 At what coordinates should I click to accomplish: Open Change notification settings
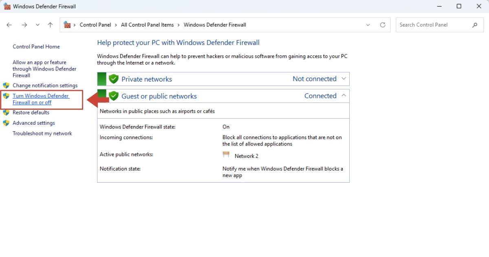point(45,86)
